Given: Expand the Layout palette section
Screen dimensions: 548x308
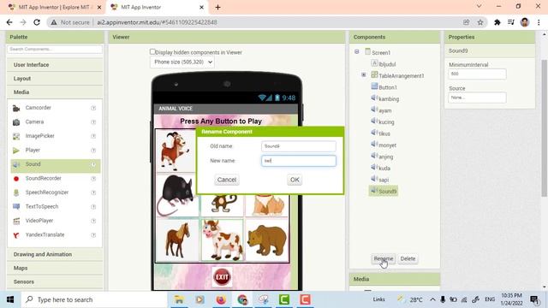Looking at the screenshot, I should pyautogui.click(x=55, y=79).
